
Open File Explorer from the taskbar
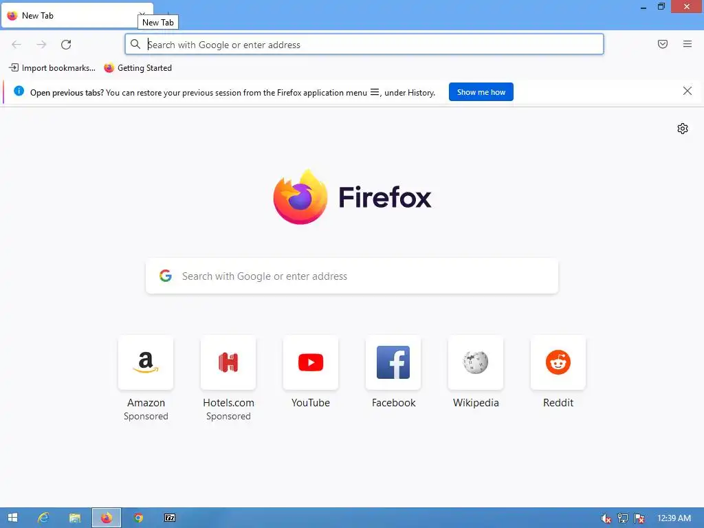pyautogui.click(x=74, y=518)
